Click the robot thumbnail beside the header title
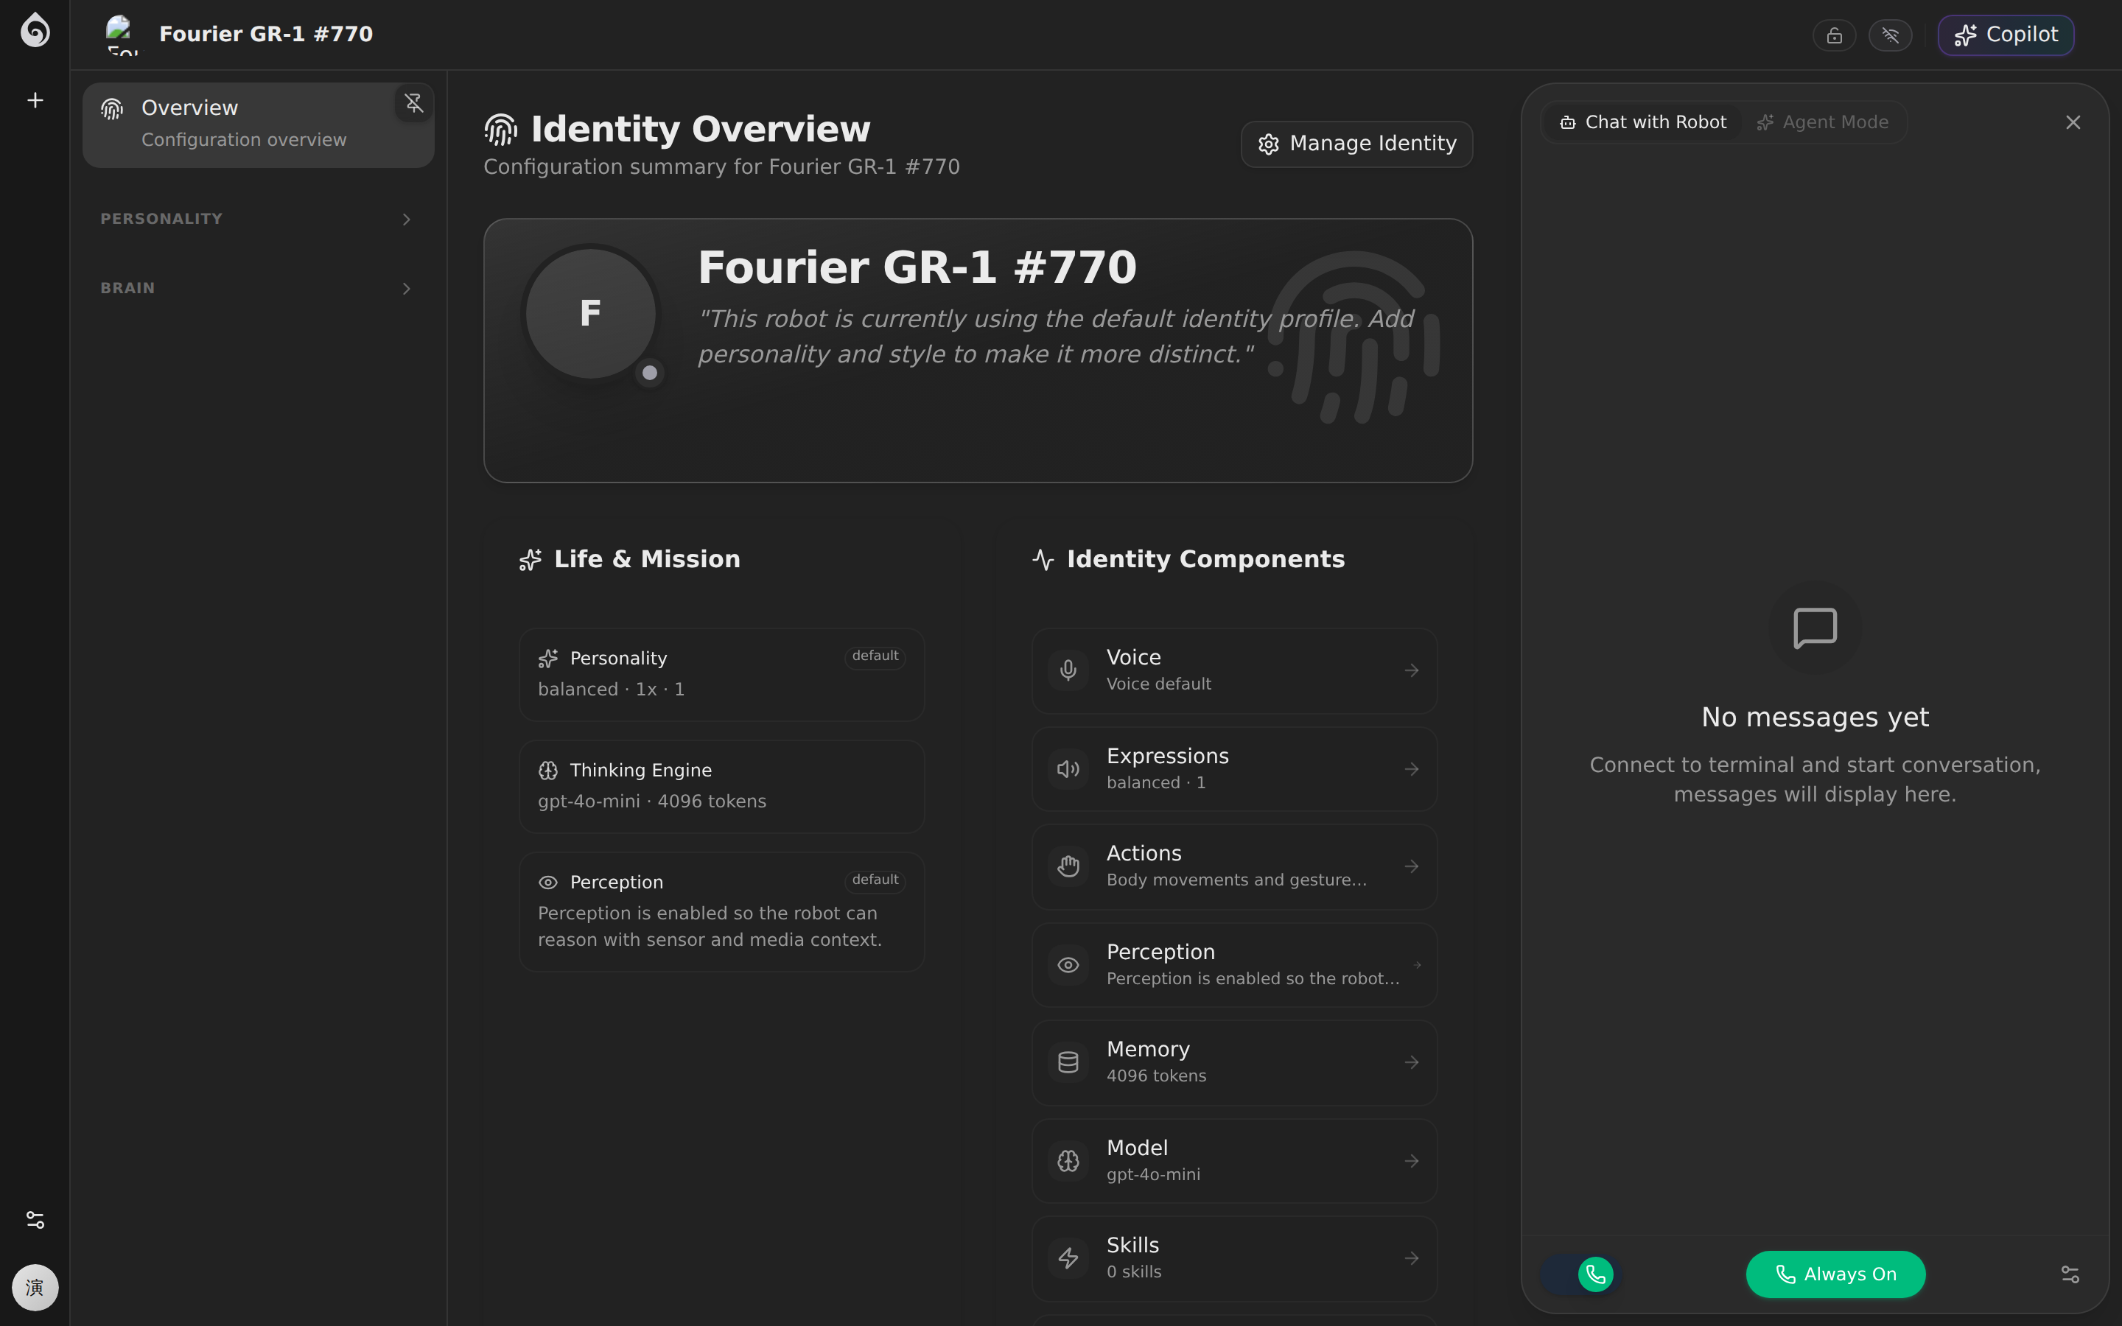This screenshot has height=1326, width=2122. [x=122, y=34]
